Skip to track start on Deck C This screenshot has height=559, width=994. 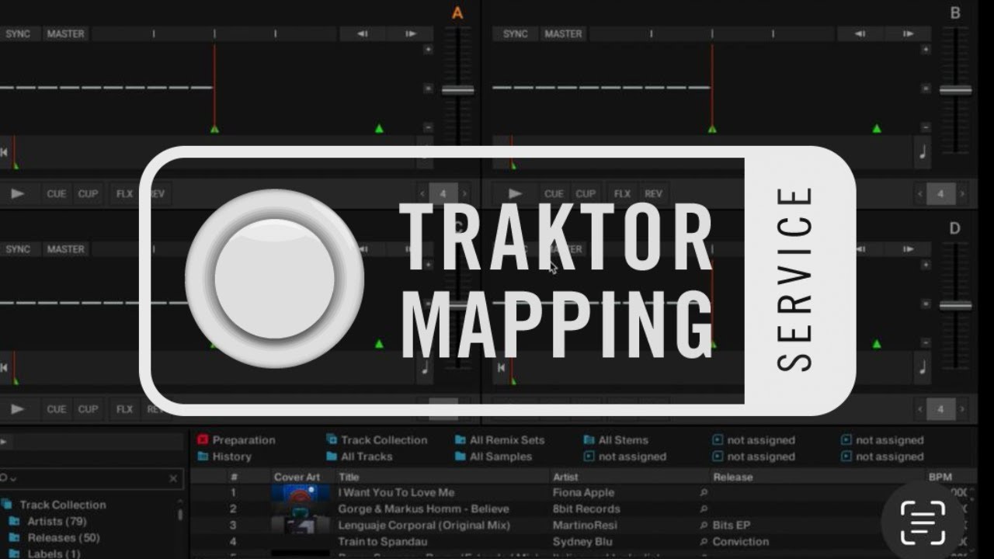tap(5, 367)
